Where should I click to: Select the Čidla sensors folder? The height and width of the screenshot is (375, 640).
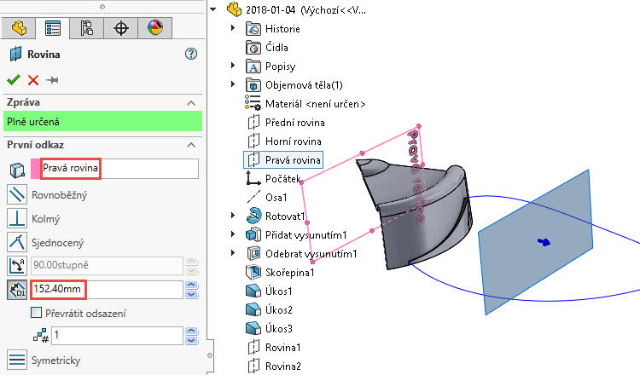276,48
